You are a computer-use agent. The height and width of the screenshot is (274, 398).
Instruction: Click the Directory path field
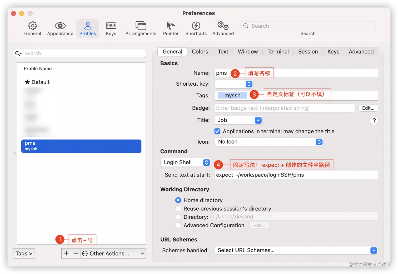click(x=296, y=217)
